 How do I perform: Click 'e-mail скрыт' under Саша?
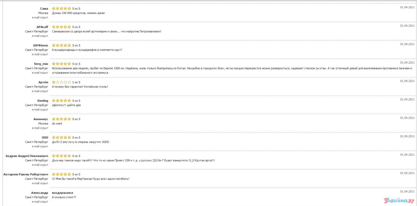pyautogui.click(x=40, y=18)
